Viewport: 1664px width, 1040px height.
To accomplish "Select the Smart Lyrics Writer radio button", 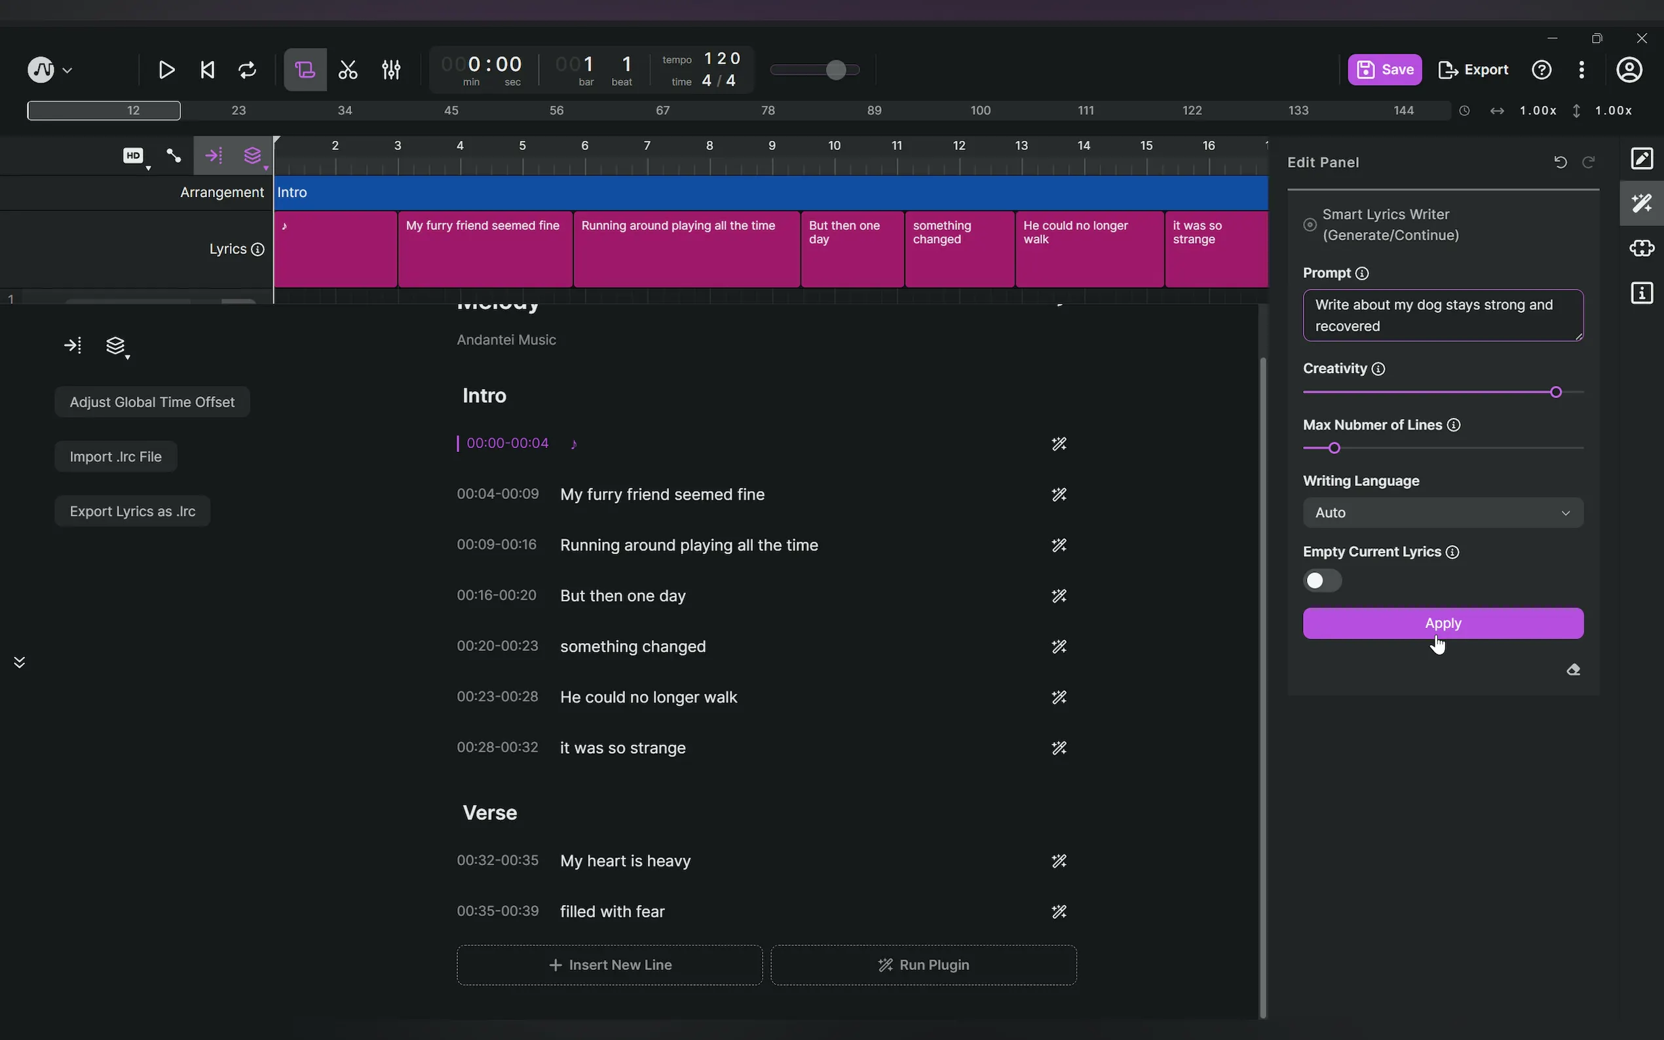I will (x=1310, y=225).
